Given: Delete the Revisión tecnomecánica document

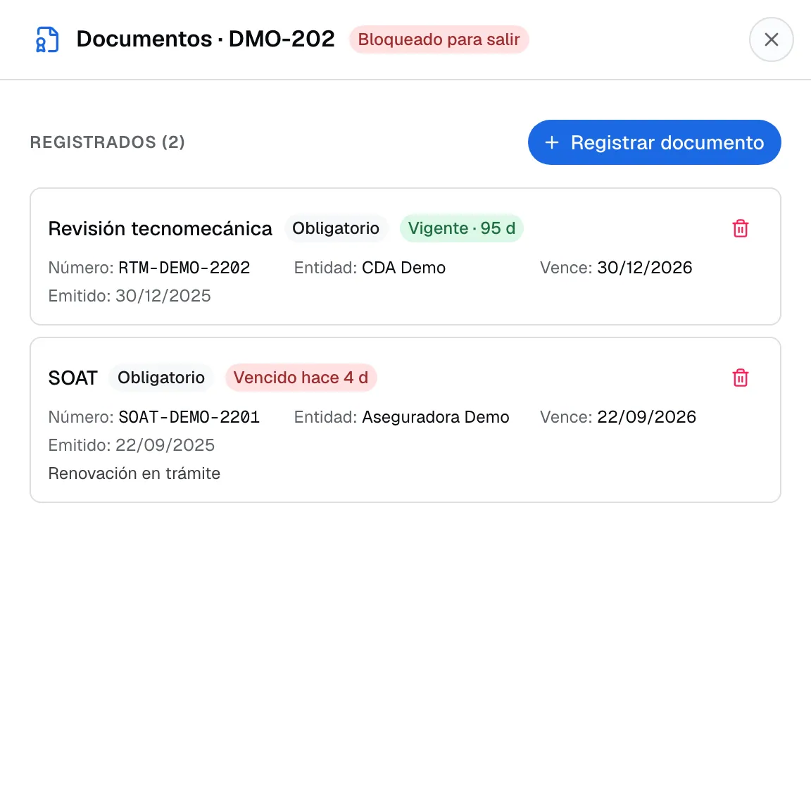Looking at the screenshot, I should tap(740, 228).
